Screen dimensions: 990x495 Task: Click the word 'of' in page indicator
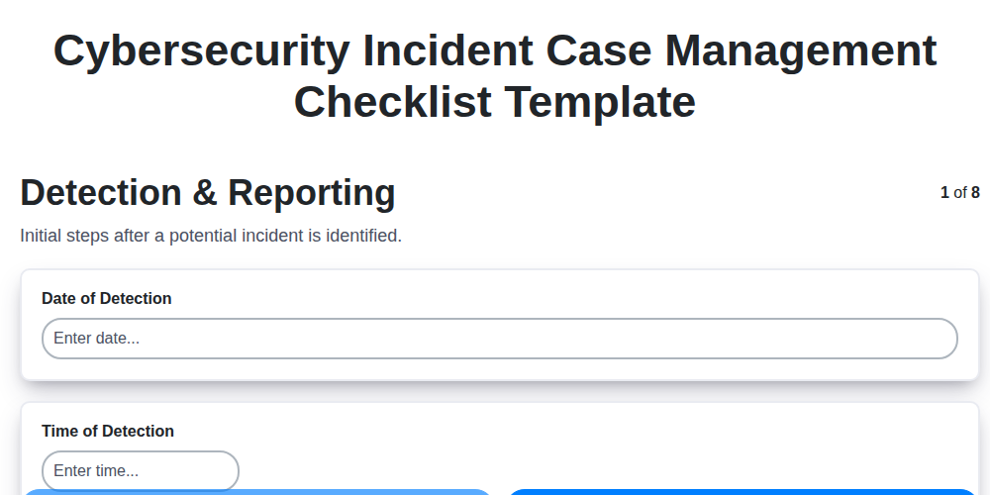tap(960, 193)
